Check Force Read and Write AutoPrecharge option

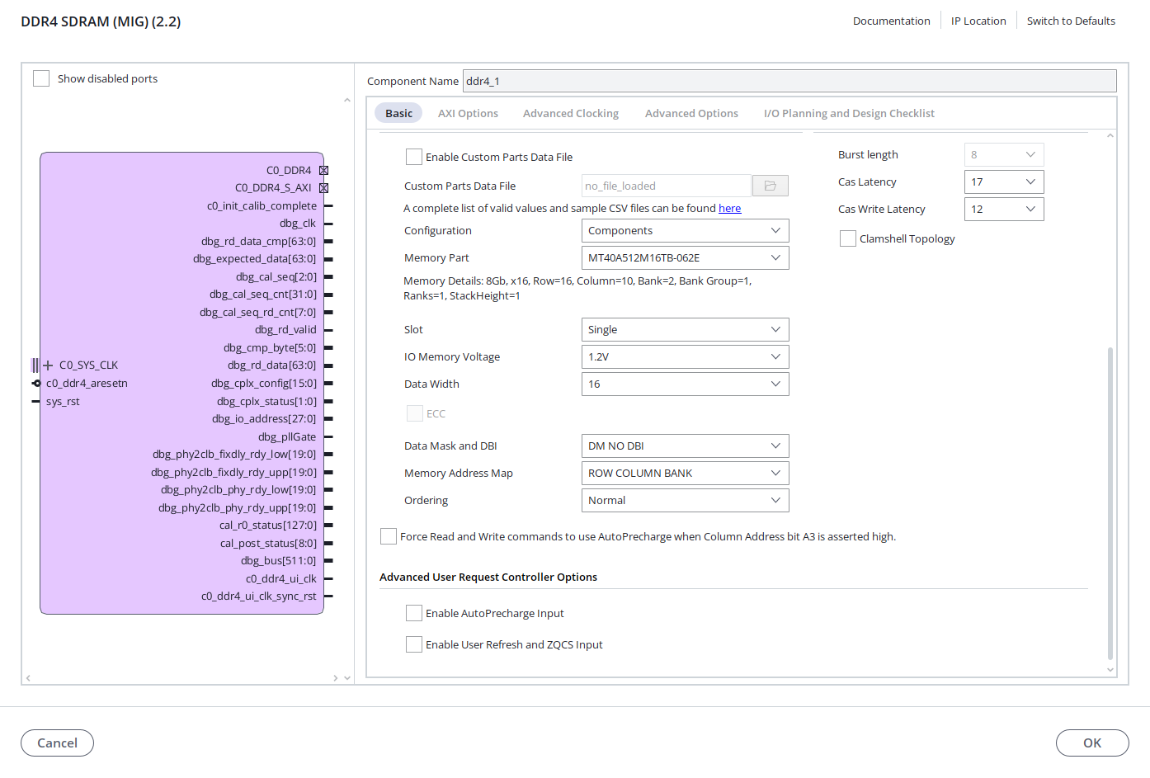coord(389,536)
